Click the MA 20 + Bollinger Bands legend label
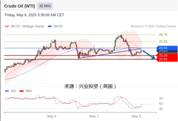This screenshot has width=178, height=121. tap(27, 26)
